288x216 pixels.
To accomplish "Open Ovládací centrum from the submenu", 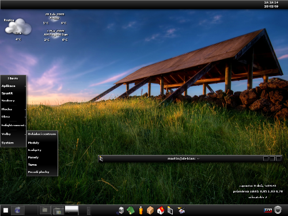I will 42,134.
